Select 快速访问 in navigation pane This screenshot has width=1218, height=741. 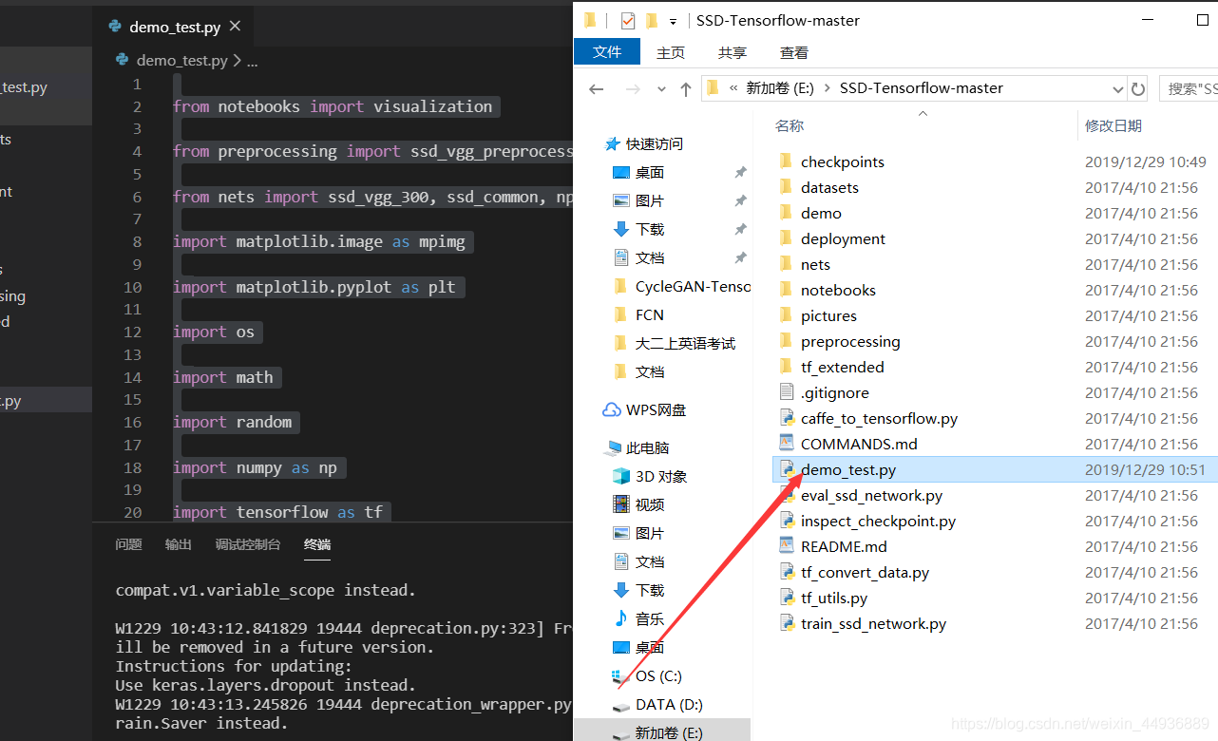(x=654, y=143)
